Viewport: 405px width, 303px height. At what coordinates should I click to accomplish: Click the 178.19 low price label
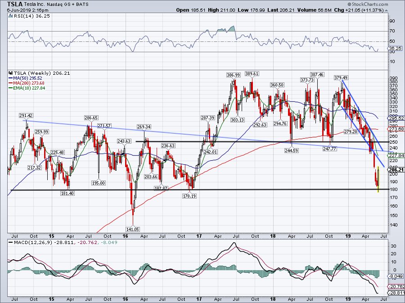point(189,196)
